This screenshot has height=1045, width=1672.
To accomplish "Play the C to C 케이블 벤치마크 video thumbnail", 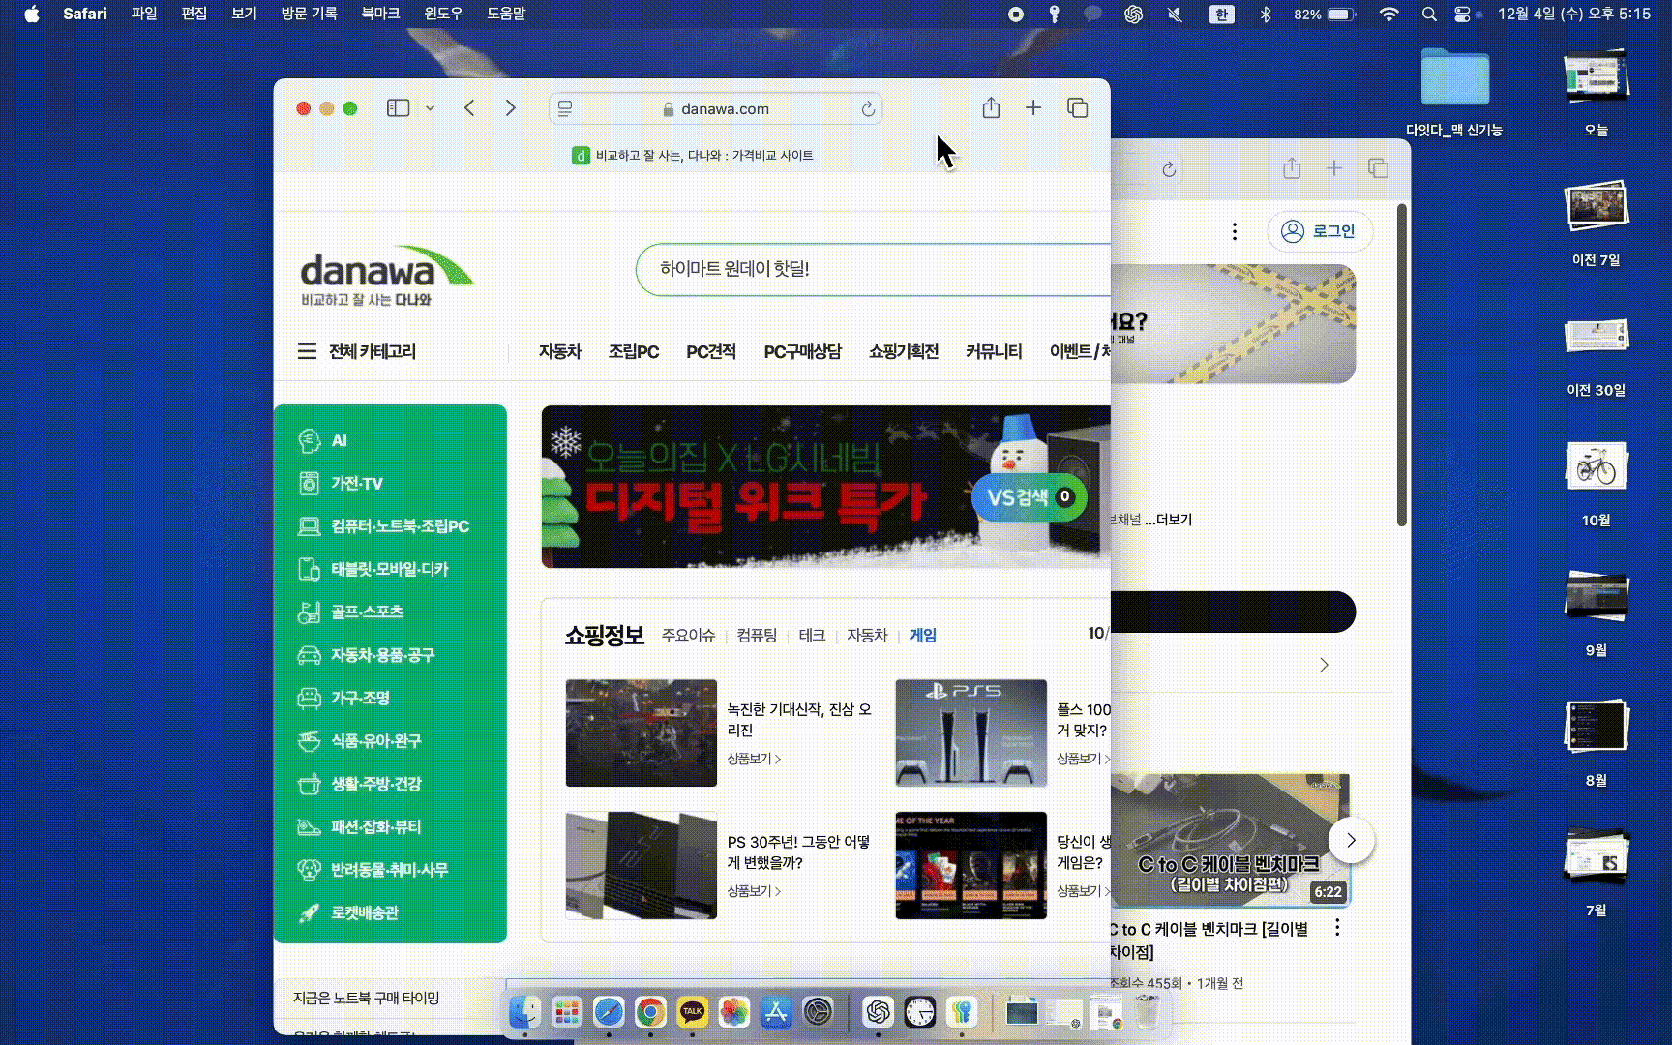I will 1230,840.
